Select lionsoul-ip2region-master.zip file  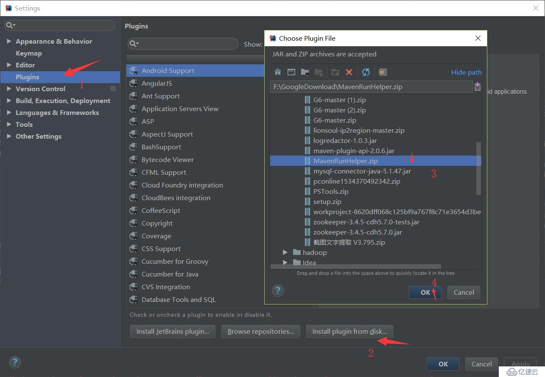[x=358, y=130]
